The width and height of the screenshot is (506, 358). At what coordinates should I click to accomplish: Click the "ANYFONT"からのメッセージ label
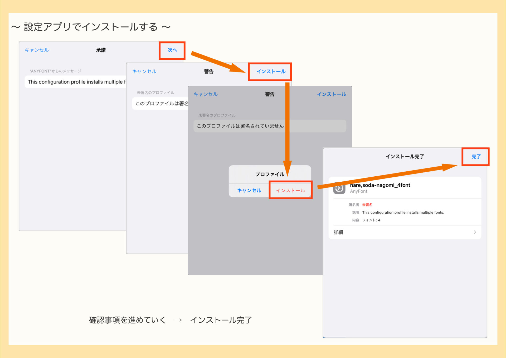(55, 71)
